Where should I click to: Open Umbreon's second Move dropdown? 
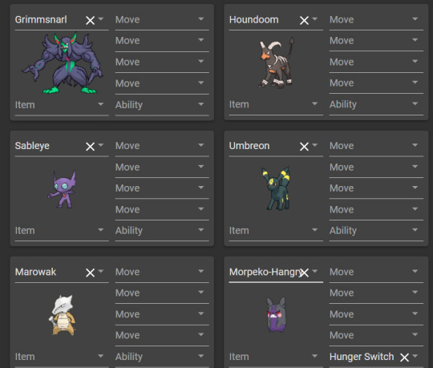pyautogui.click(x=376, y=168)
